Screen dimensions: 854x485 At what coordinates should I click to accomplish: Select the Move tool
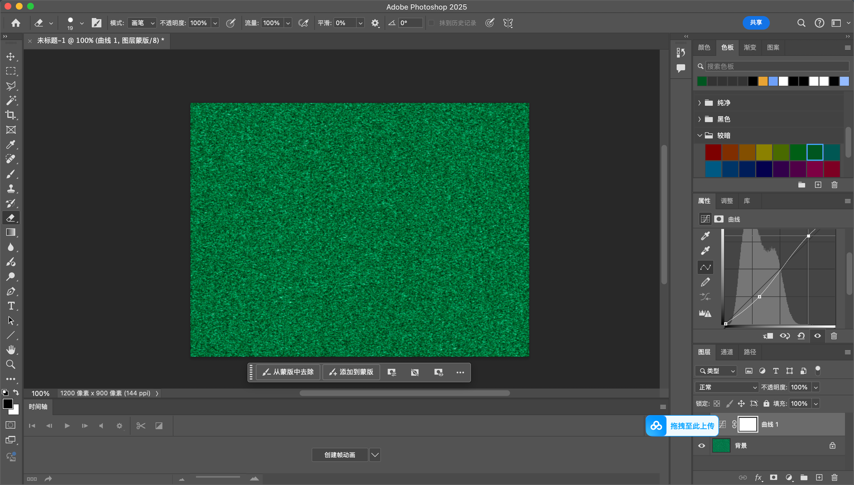coord(11,56)
